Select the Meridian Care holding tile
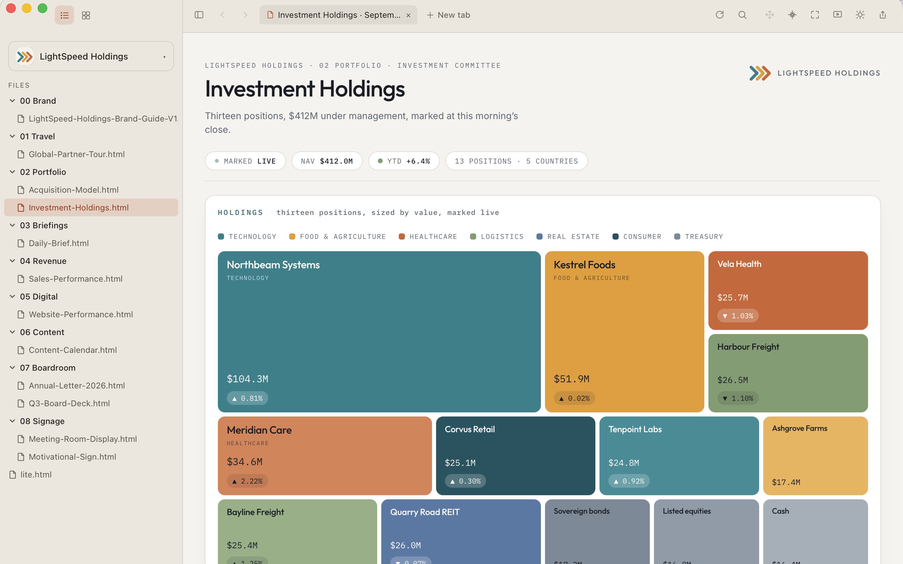Viewport: 903px width, 564px height. point(325,456)
